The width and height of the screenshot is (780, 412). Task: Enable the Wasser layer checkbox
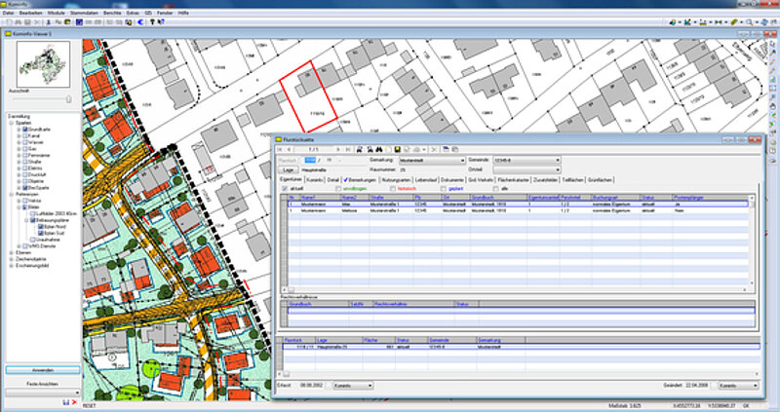pos(25,142)
